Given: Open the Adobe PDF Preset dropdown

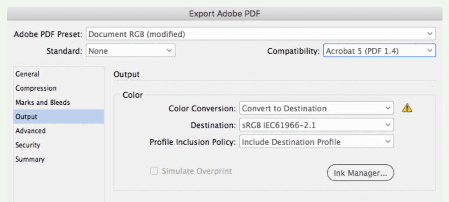Looking at the screenshot, I should tap(260, 34).
